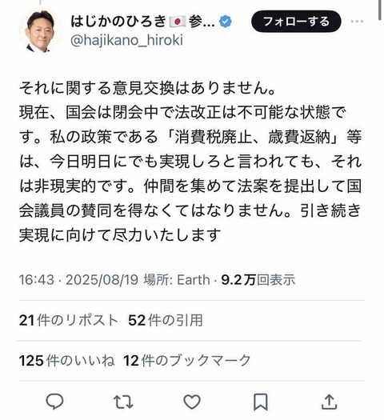Image resolution: width=384 pixels, height=420 pixels.
Task: Bookmark the post with bookmark icon
Action: click(x=261, y=402)
